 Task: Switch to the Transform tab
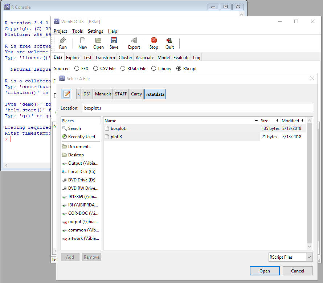coord(105,58)
